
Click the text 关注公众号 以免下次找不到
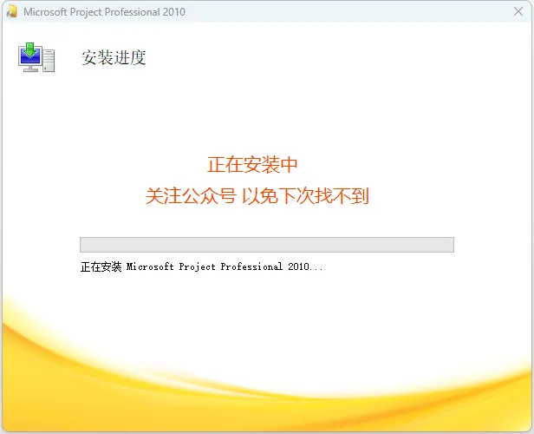point(257,196)
